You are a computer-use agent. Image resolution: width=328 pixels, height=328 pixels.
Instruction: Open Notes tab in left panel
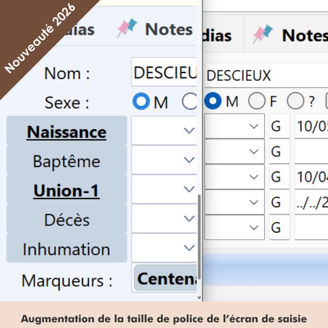[169, 29]
